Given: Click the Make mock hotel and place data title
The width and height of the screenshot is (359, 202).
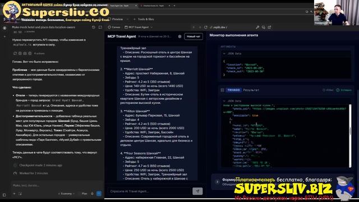Looking at the screenshot, I should pyautogui.click(x=44, y=27).
